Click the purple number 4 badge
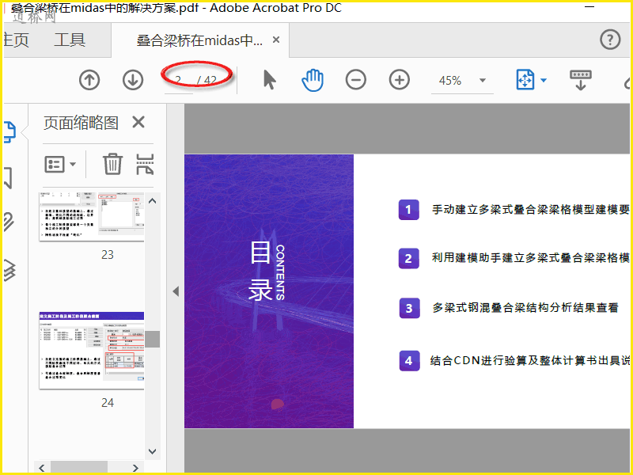Image resolution: width=633 pixels, height=475 pixels. coord(409,361)
